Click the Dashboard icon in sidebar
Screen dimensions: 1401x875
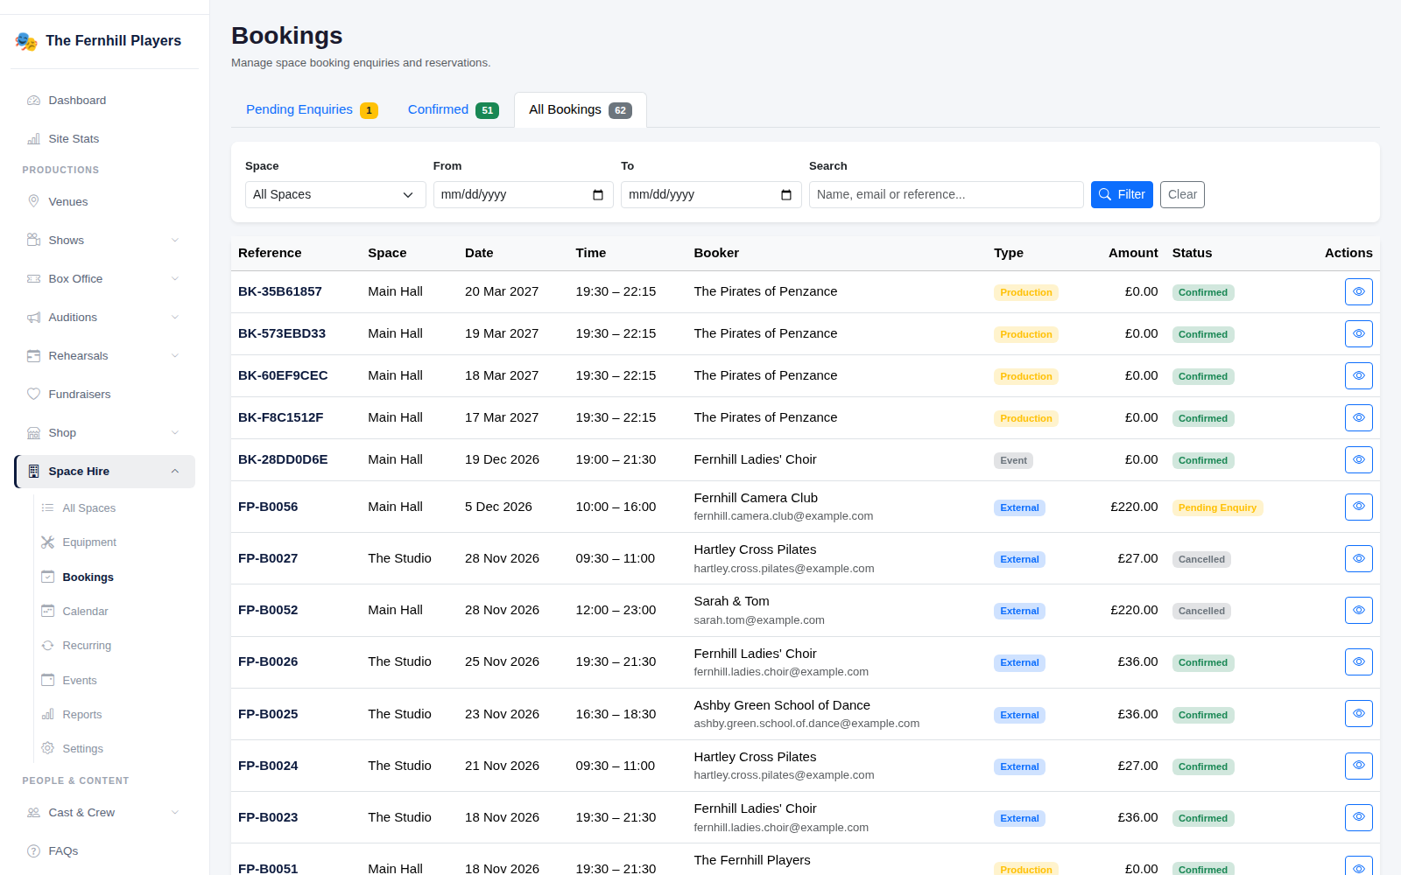[x=33, y=101]
